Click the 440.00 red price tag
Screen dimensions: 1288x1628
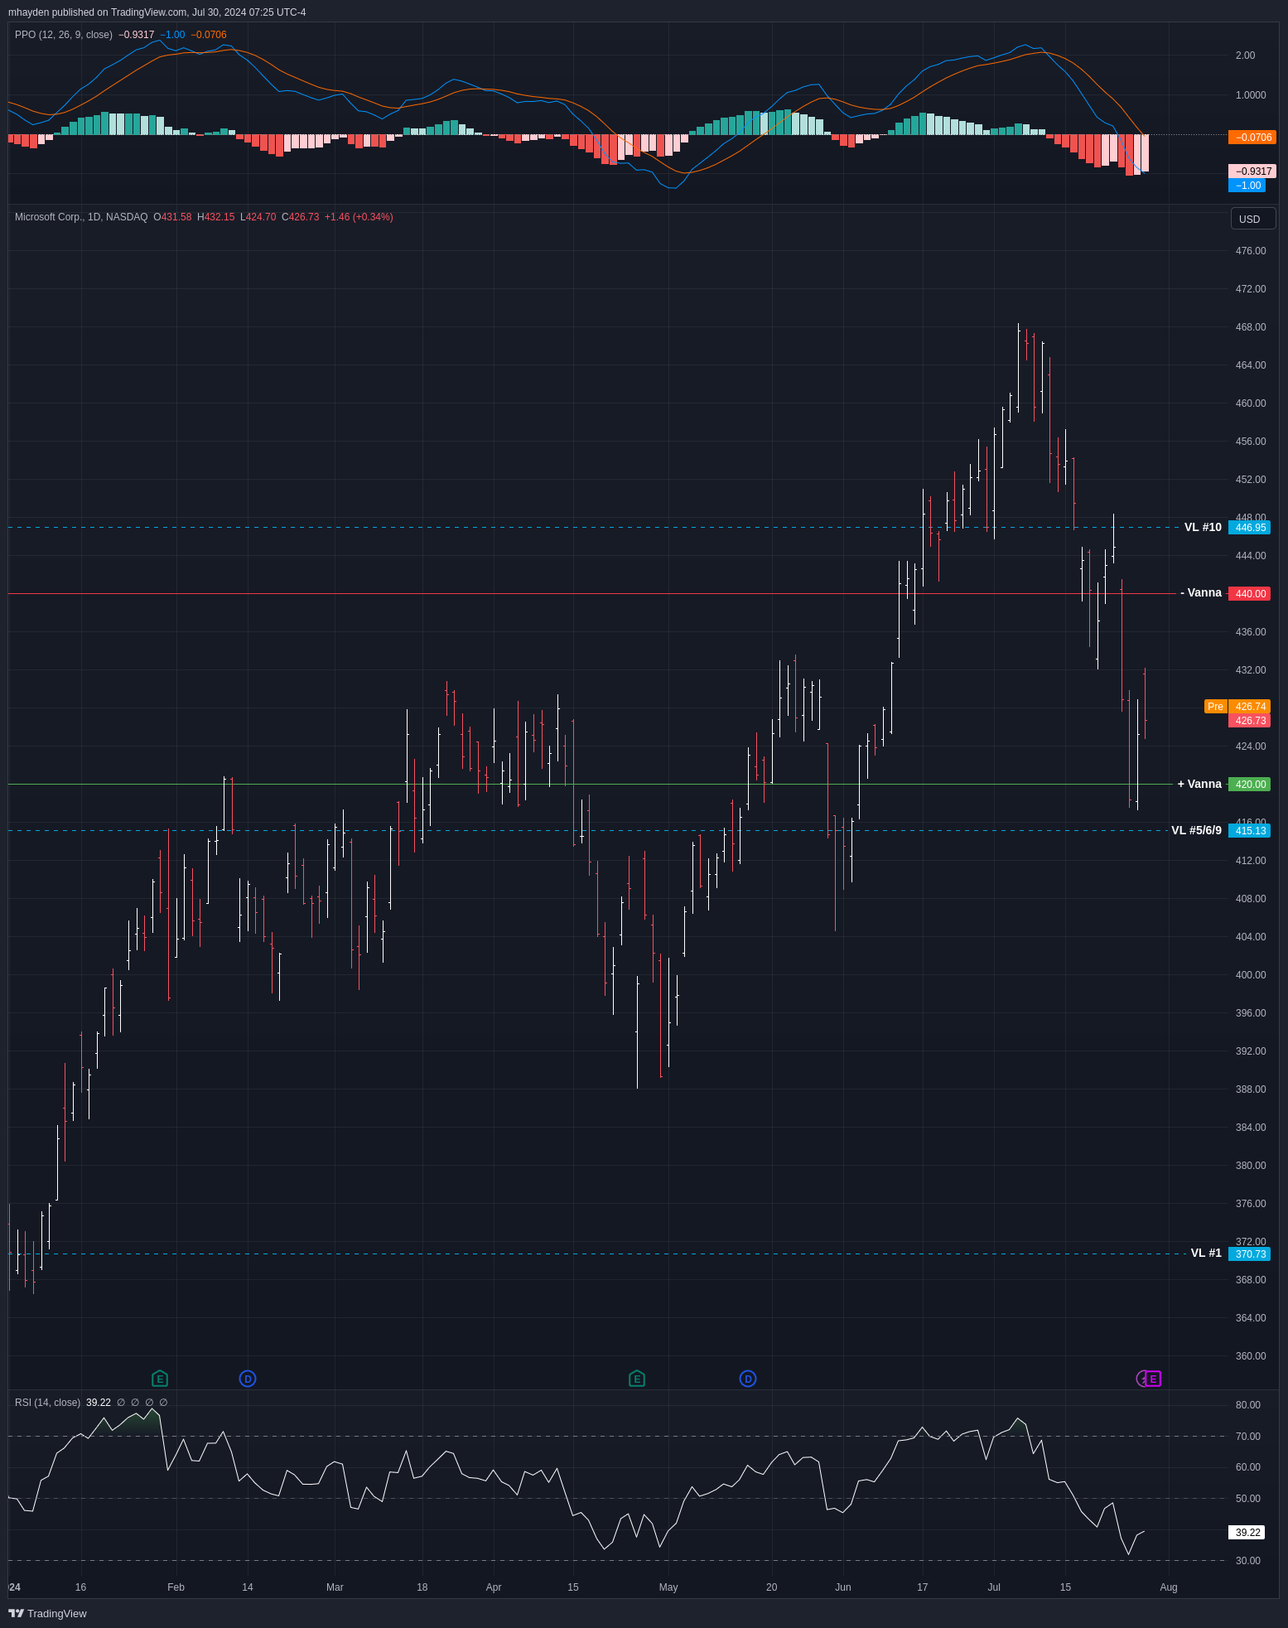pos(1249,594)
